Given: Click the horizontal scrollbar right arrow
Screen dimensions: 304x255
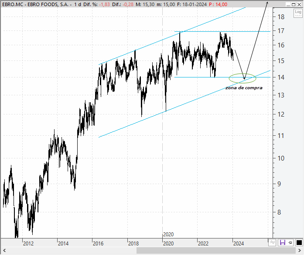Looking at the screenshot, I should click(x=299, y=251).
